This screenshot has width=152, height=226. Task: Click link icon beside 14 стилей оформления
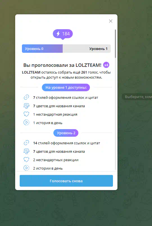pyautogui.click(x=26, y=143)
